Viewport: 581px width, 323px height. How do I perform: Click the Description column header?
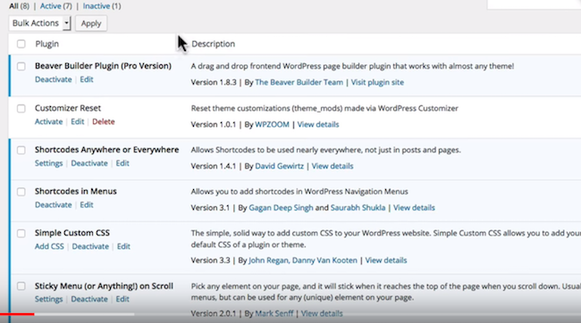[x=213, y=44]
